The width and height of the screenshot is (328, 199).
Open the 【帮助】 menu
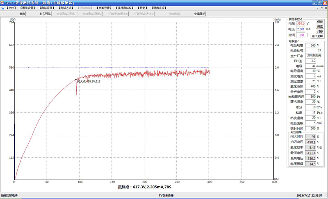142,8
